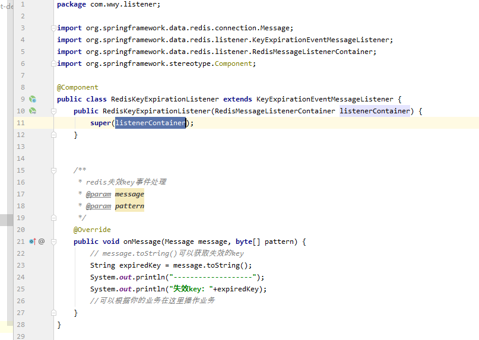Click the dashed string literal on line 24
Viewport: 479px width, 340px height.
click(212, 277)
